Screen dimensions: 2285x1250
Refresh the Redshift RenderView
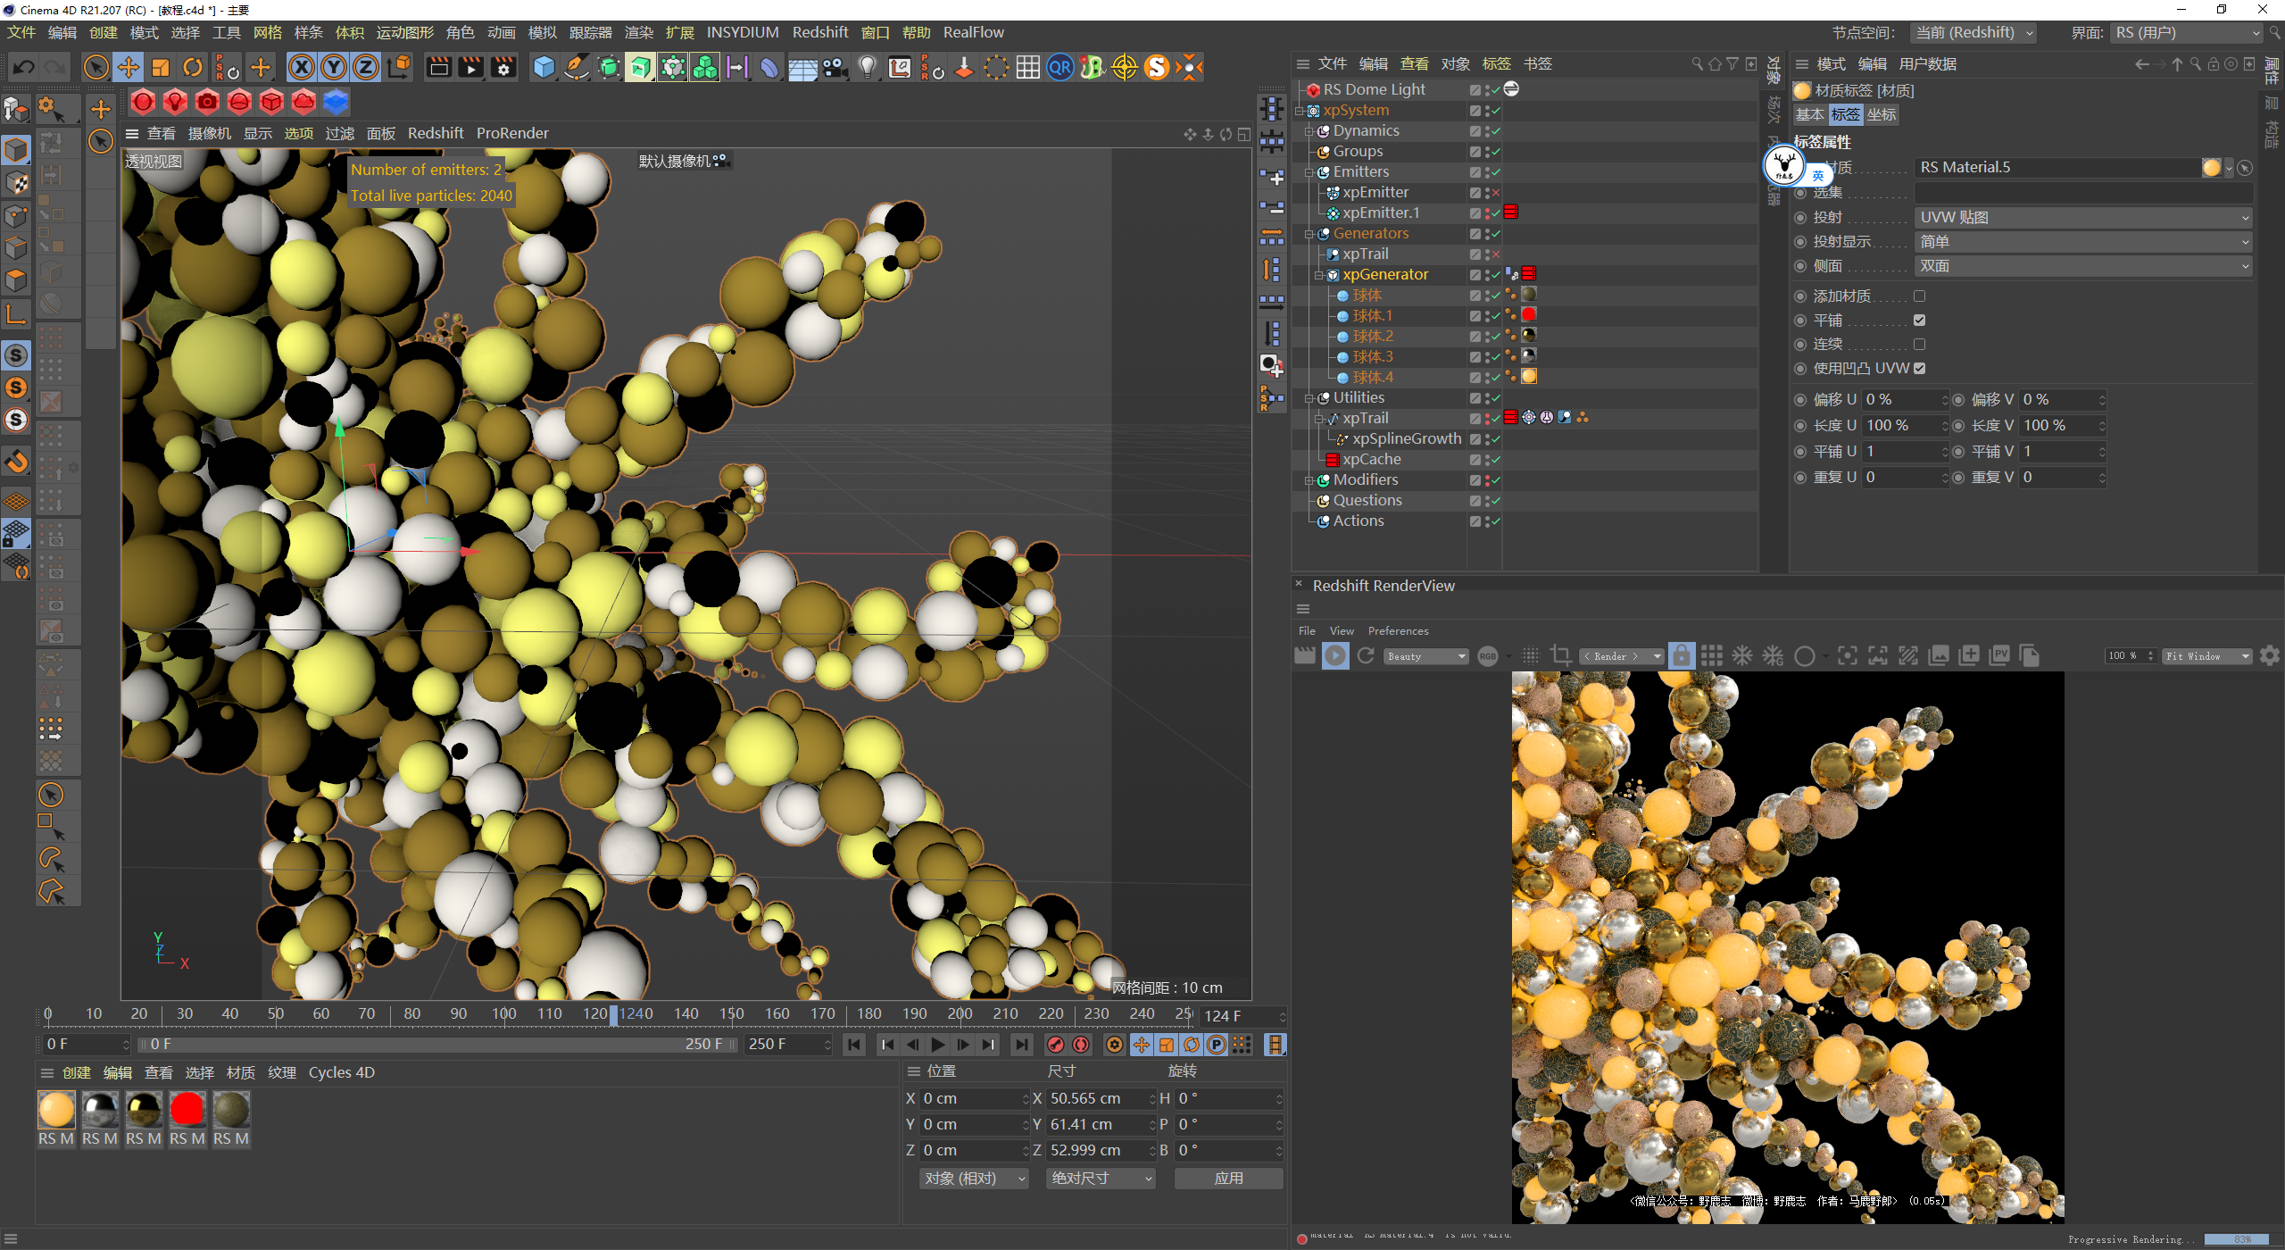1366,656
